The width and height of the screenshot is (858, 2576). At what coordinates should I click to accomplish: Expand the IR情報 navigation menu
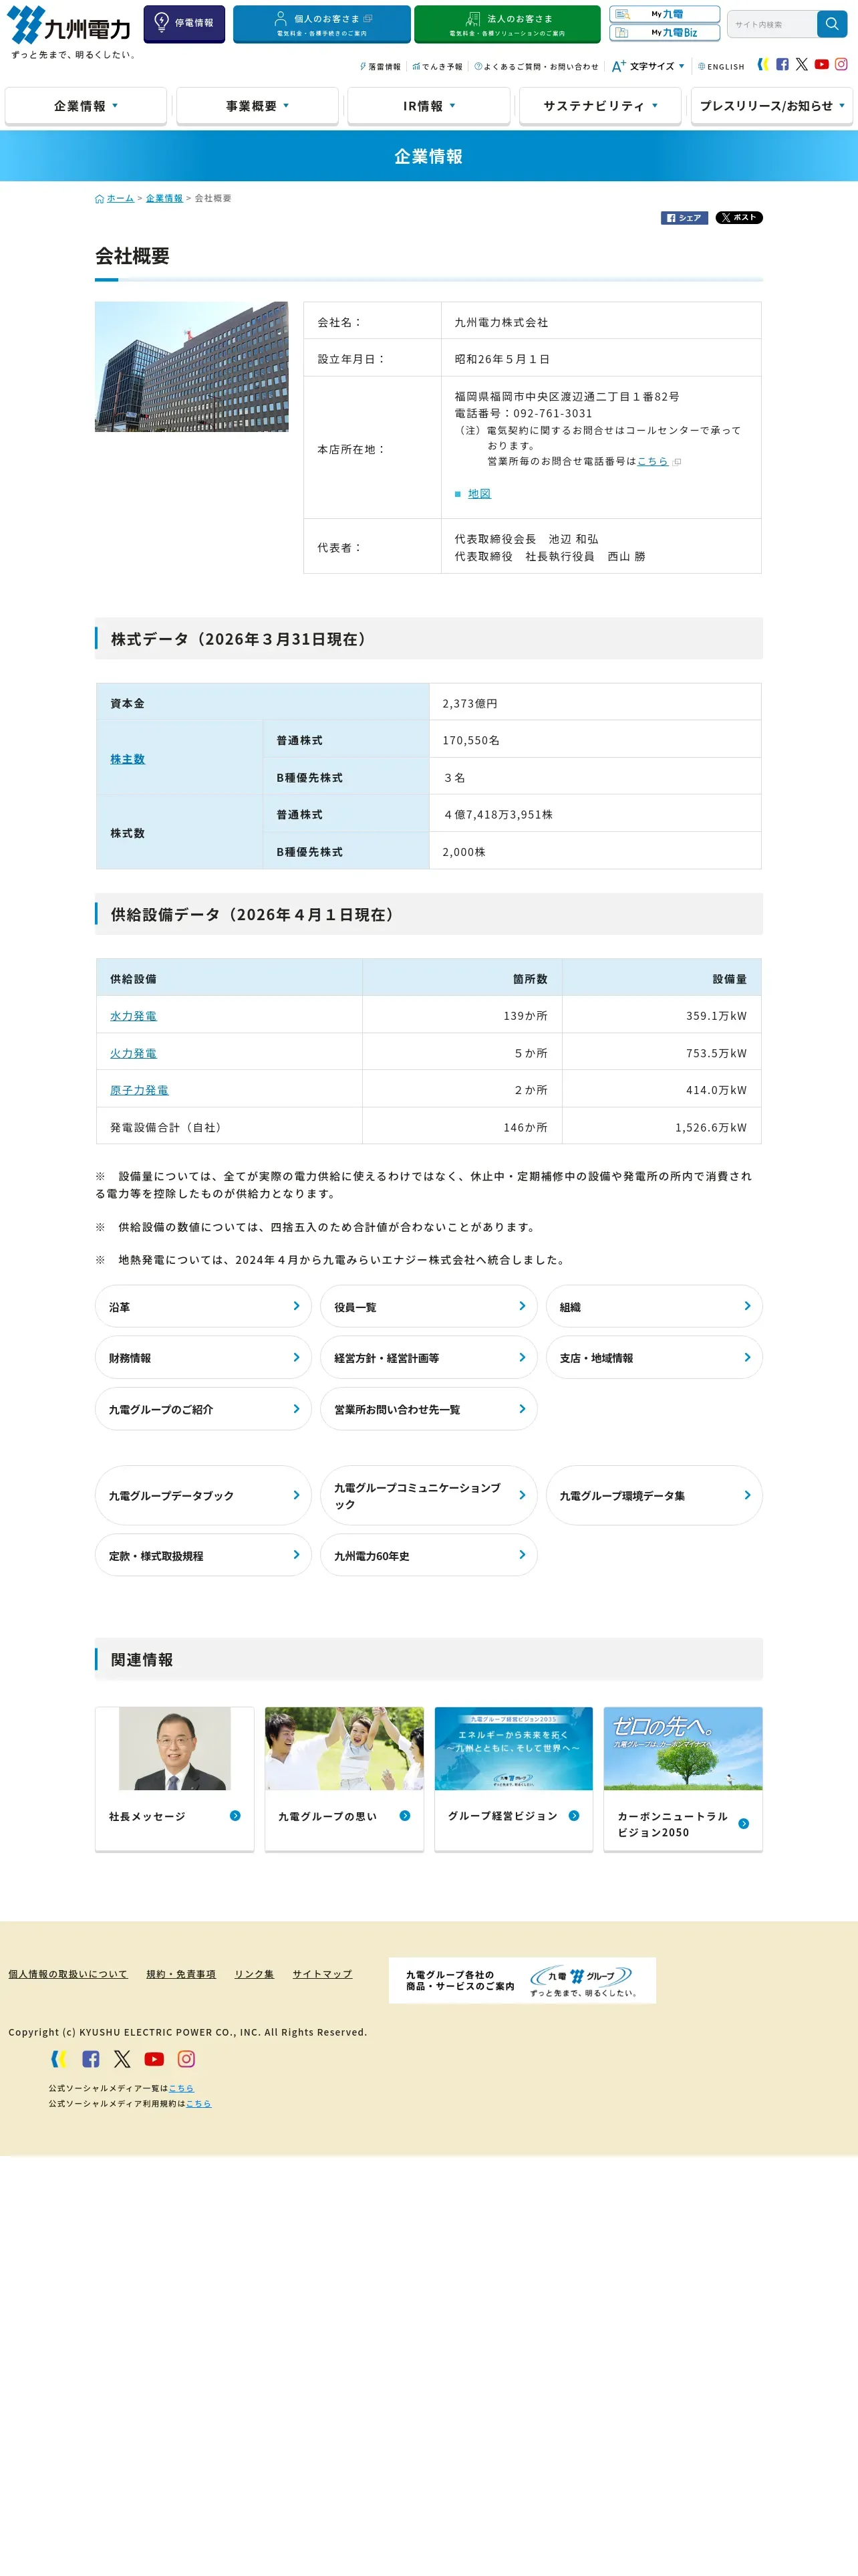click(x=430, y=106)
